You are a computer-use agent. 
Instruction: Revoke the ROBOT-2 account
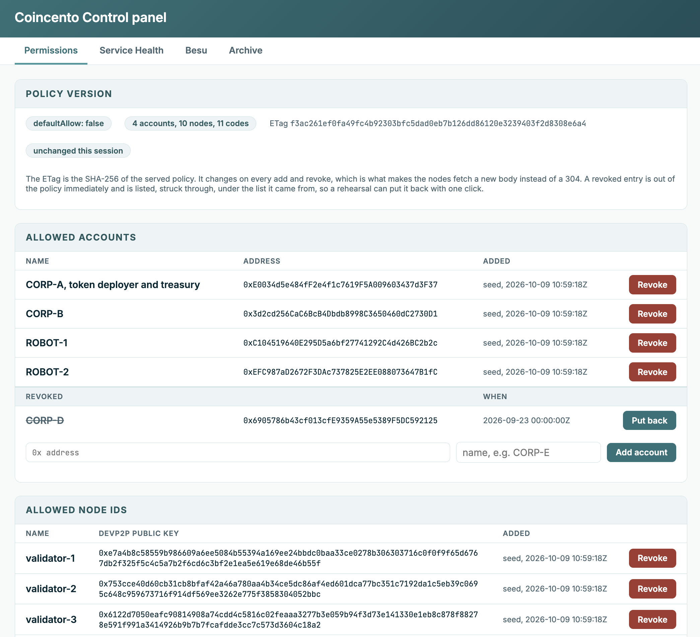click(652, 372)
